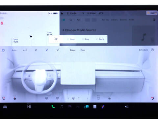158x119 pixels.
Task: Open vehicle controls via car icon
Action: point(5,107)
